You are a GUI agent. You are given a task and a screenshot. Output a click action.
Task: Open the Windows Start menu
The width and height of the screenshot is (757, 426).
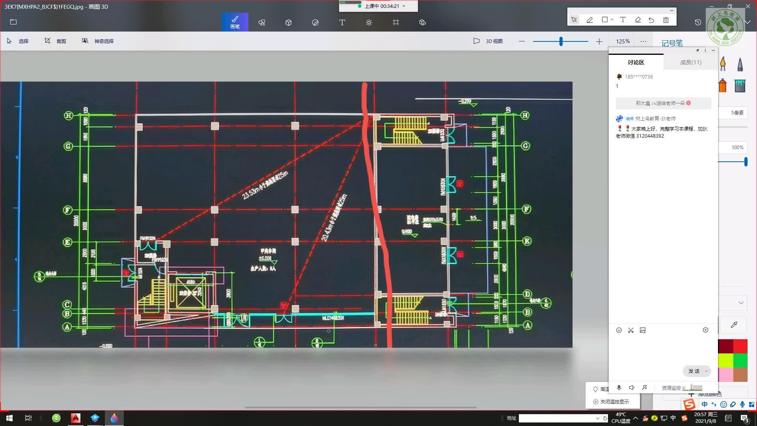tap(9, 418)
